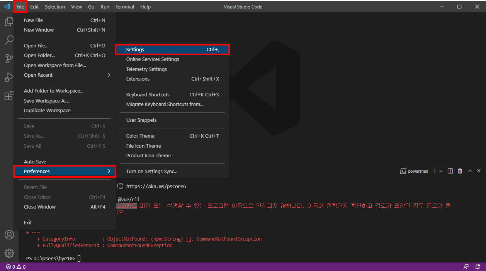Open the Source Control view icon
This screenshot has height=271, width=486.
[x=9, y=59]
